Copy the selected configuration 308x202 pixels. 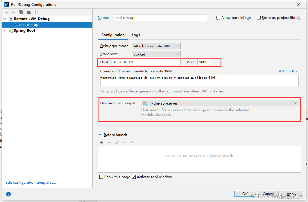click(21, 12)
